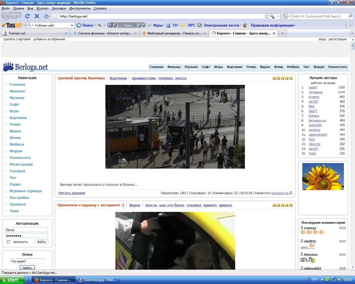Click the Firefox reload page icon
This screenshot has height=284, width=355.
pos(27,16)
